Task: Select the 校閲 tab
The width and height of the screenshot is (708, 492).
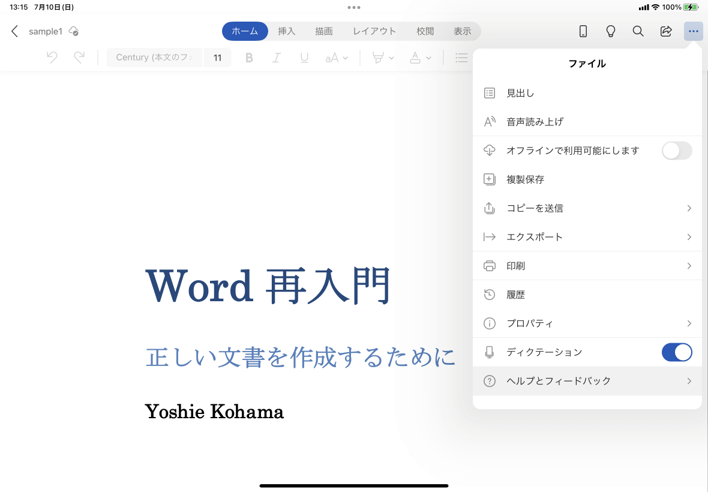Action: point(425,31)
